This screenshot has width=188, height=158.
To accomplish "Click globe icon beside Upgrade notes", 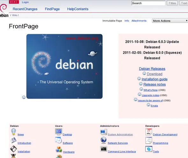I will coord(140,94).
